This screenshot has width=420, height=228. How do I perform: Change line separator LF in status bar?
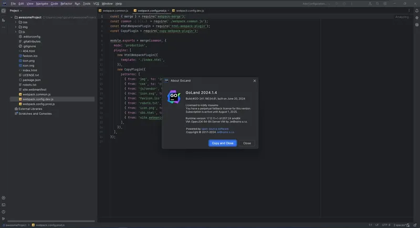pos(377,225)
